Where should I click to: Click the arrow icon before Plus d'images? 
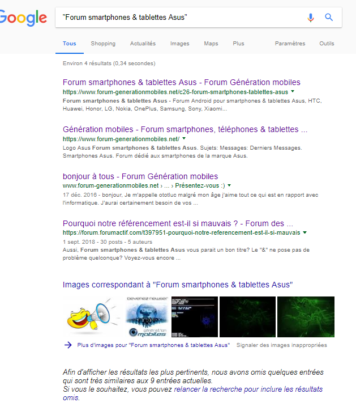[68, 345]
